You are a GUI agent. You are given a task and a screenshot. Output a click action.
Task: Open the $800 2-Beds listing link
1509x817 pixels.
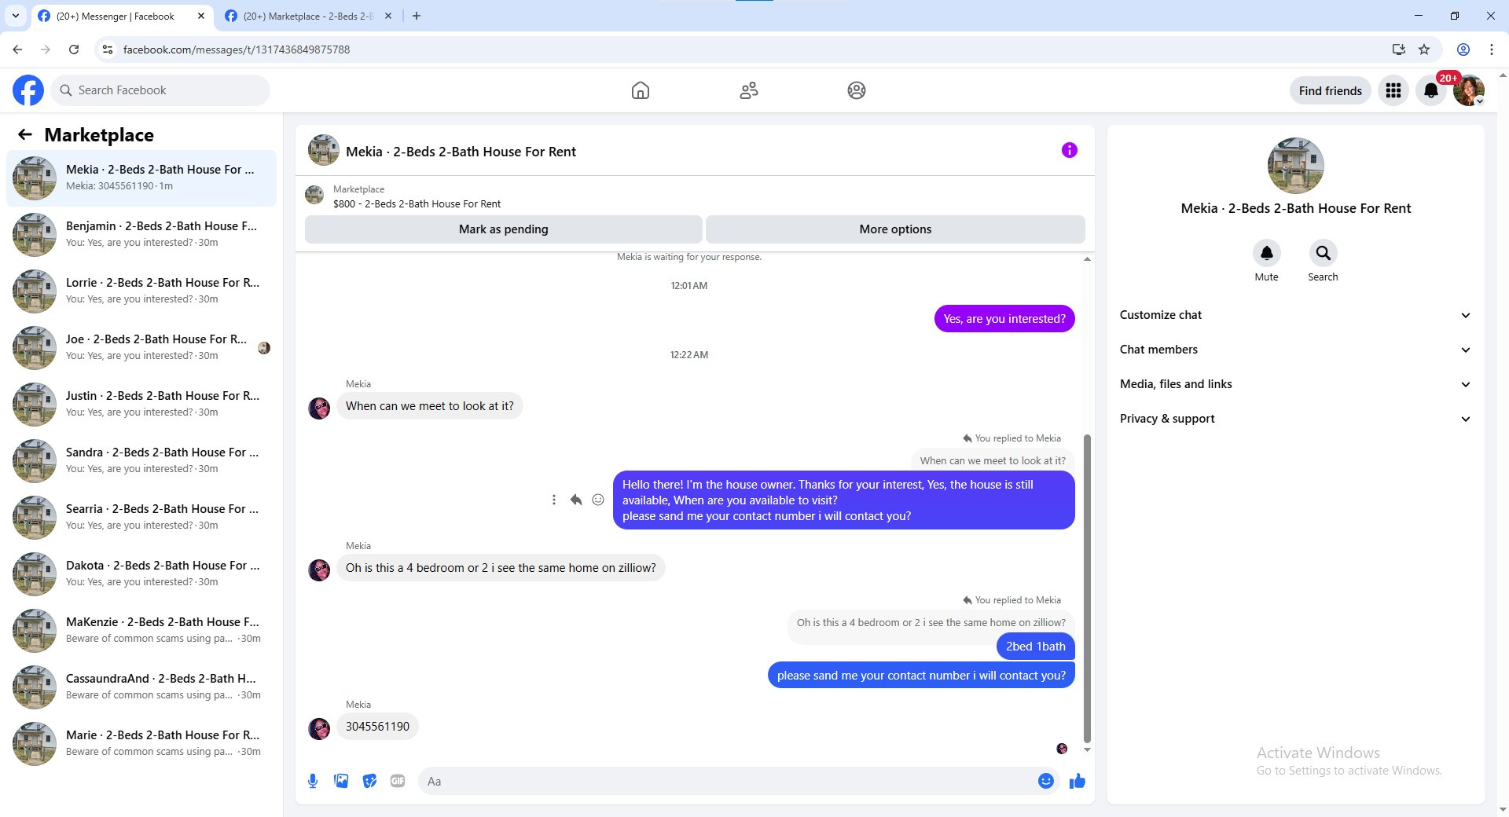(x=417, y=203)
